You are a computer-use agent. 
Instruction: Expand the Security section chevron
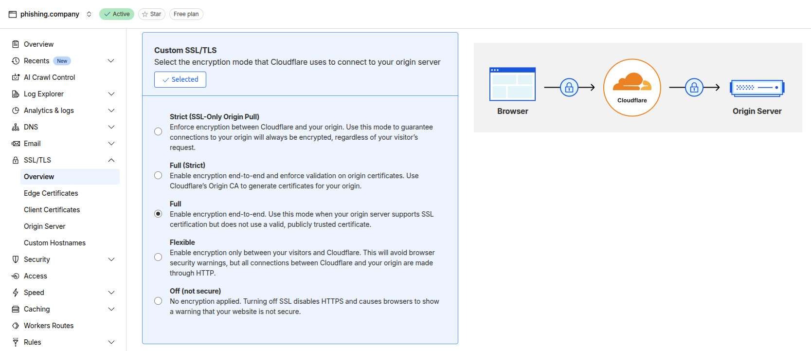(111, 259)
